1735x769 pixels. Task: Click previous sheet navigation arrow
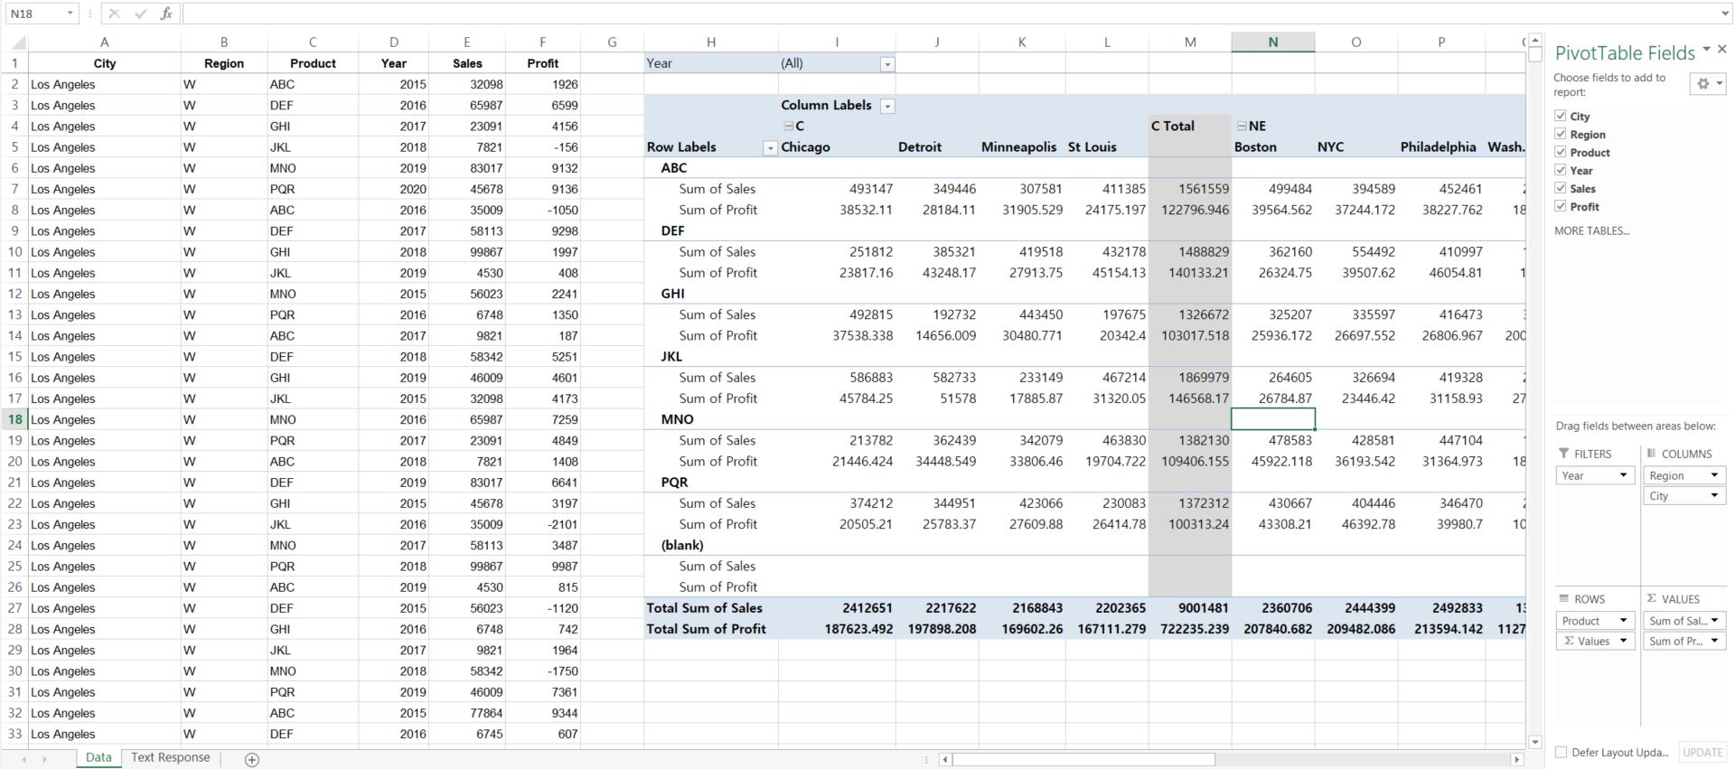(24, 759)
